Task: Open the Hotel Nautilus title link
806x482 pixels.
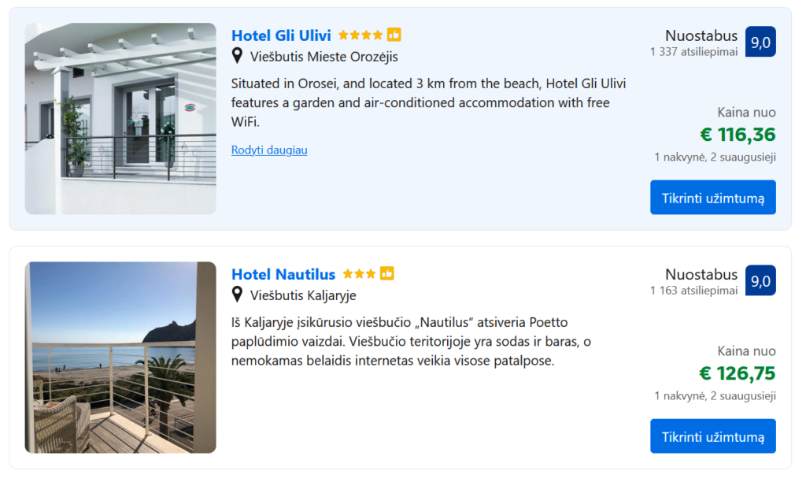Action: 283,274
